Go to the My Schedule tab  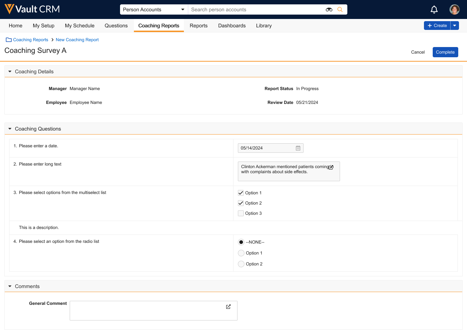(x=80, y=26)
